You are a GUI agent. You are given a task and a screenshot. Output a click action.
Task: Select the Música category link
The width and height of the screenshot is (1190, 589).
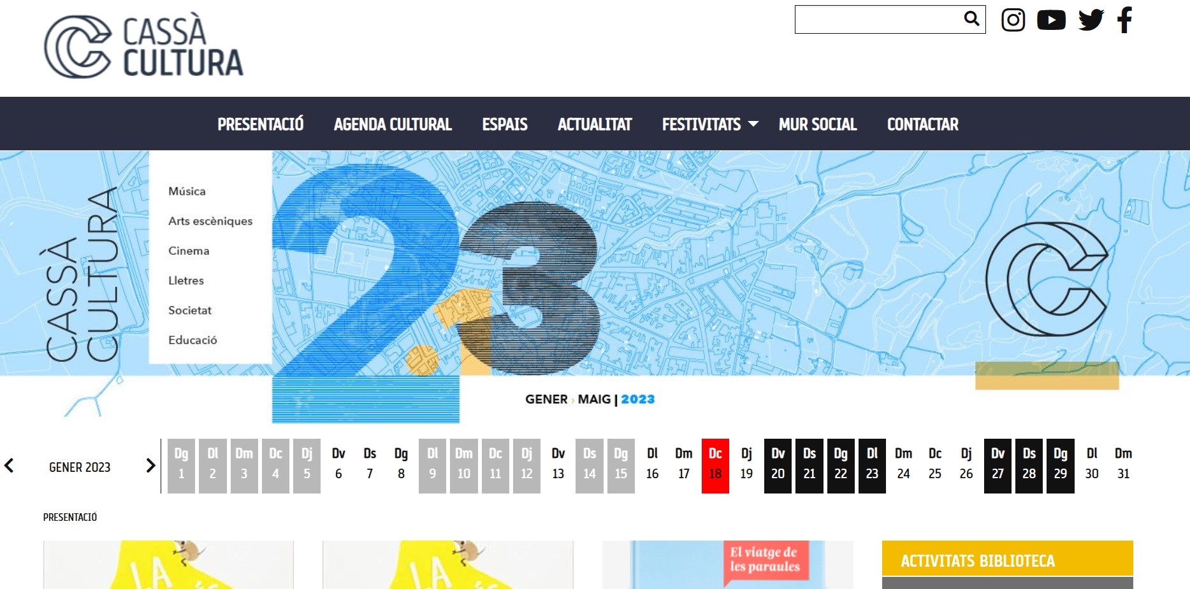[187, 191]
